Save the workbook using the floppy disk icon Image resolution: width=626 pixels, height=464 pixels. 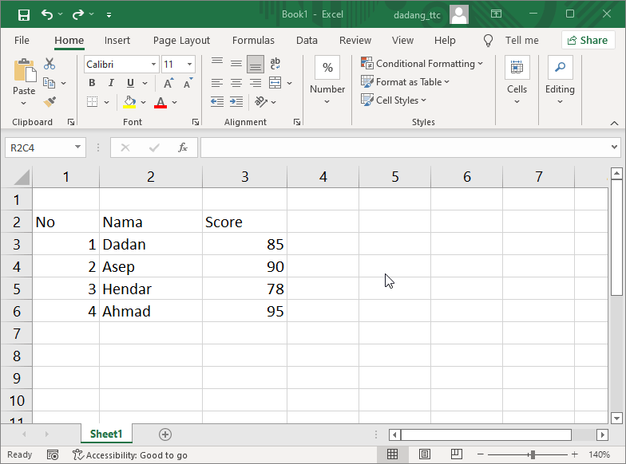(x=24, y=14)
